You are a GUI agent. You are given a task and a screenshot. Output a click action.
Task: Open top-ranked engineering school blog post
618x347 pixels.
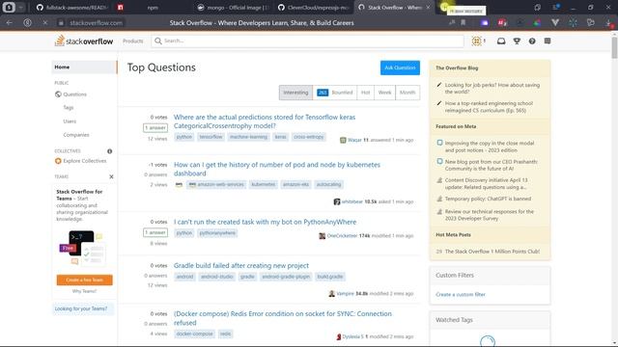point(489,107)
